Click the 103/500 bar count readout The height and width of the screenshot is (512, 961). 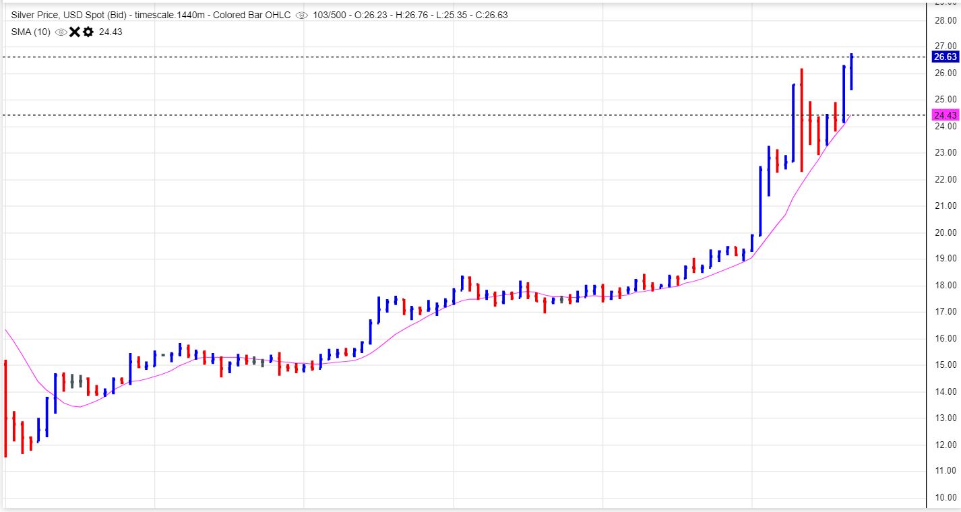(331, 15)
